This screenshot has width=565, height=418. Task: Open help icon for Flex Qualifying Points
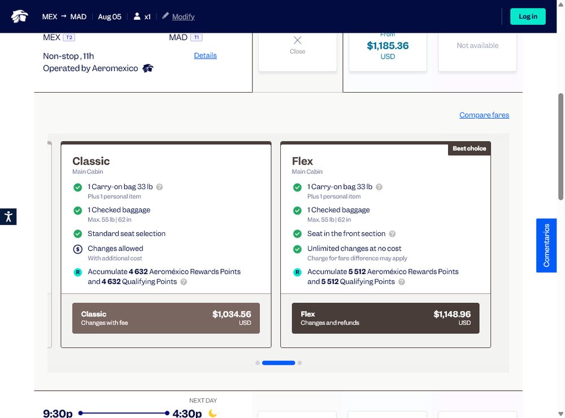402,282
